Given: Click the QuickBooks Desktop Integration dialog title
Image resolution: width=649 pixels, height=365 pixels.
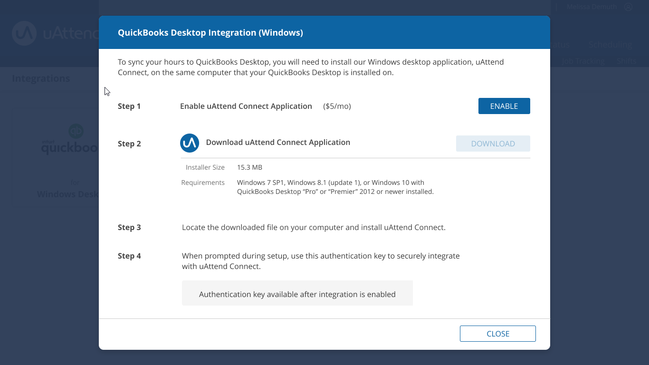Looking at the screenshot, I should pyautogui.click(x=210, y=33).
